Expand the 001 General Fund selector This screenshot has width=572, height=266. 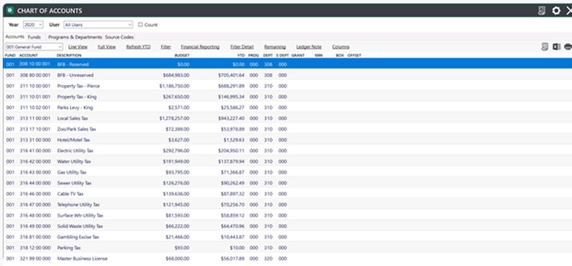click(34, 47)
